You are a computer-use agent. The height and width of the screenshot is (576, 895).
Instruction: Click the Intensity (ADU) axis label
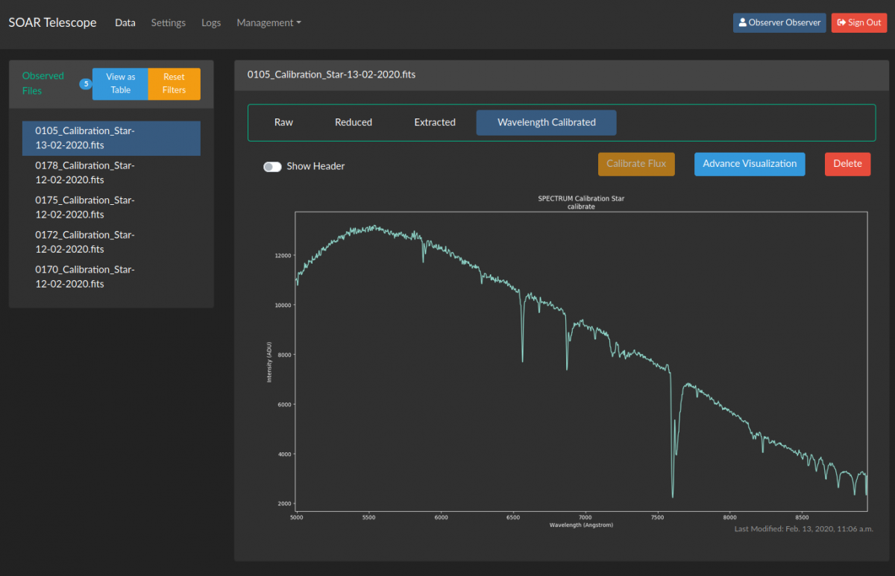pos(269,362)
